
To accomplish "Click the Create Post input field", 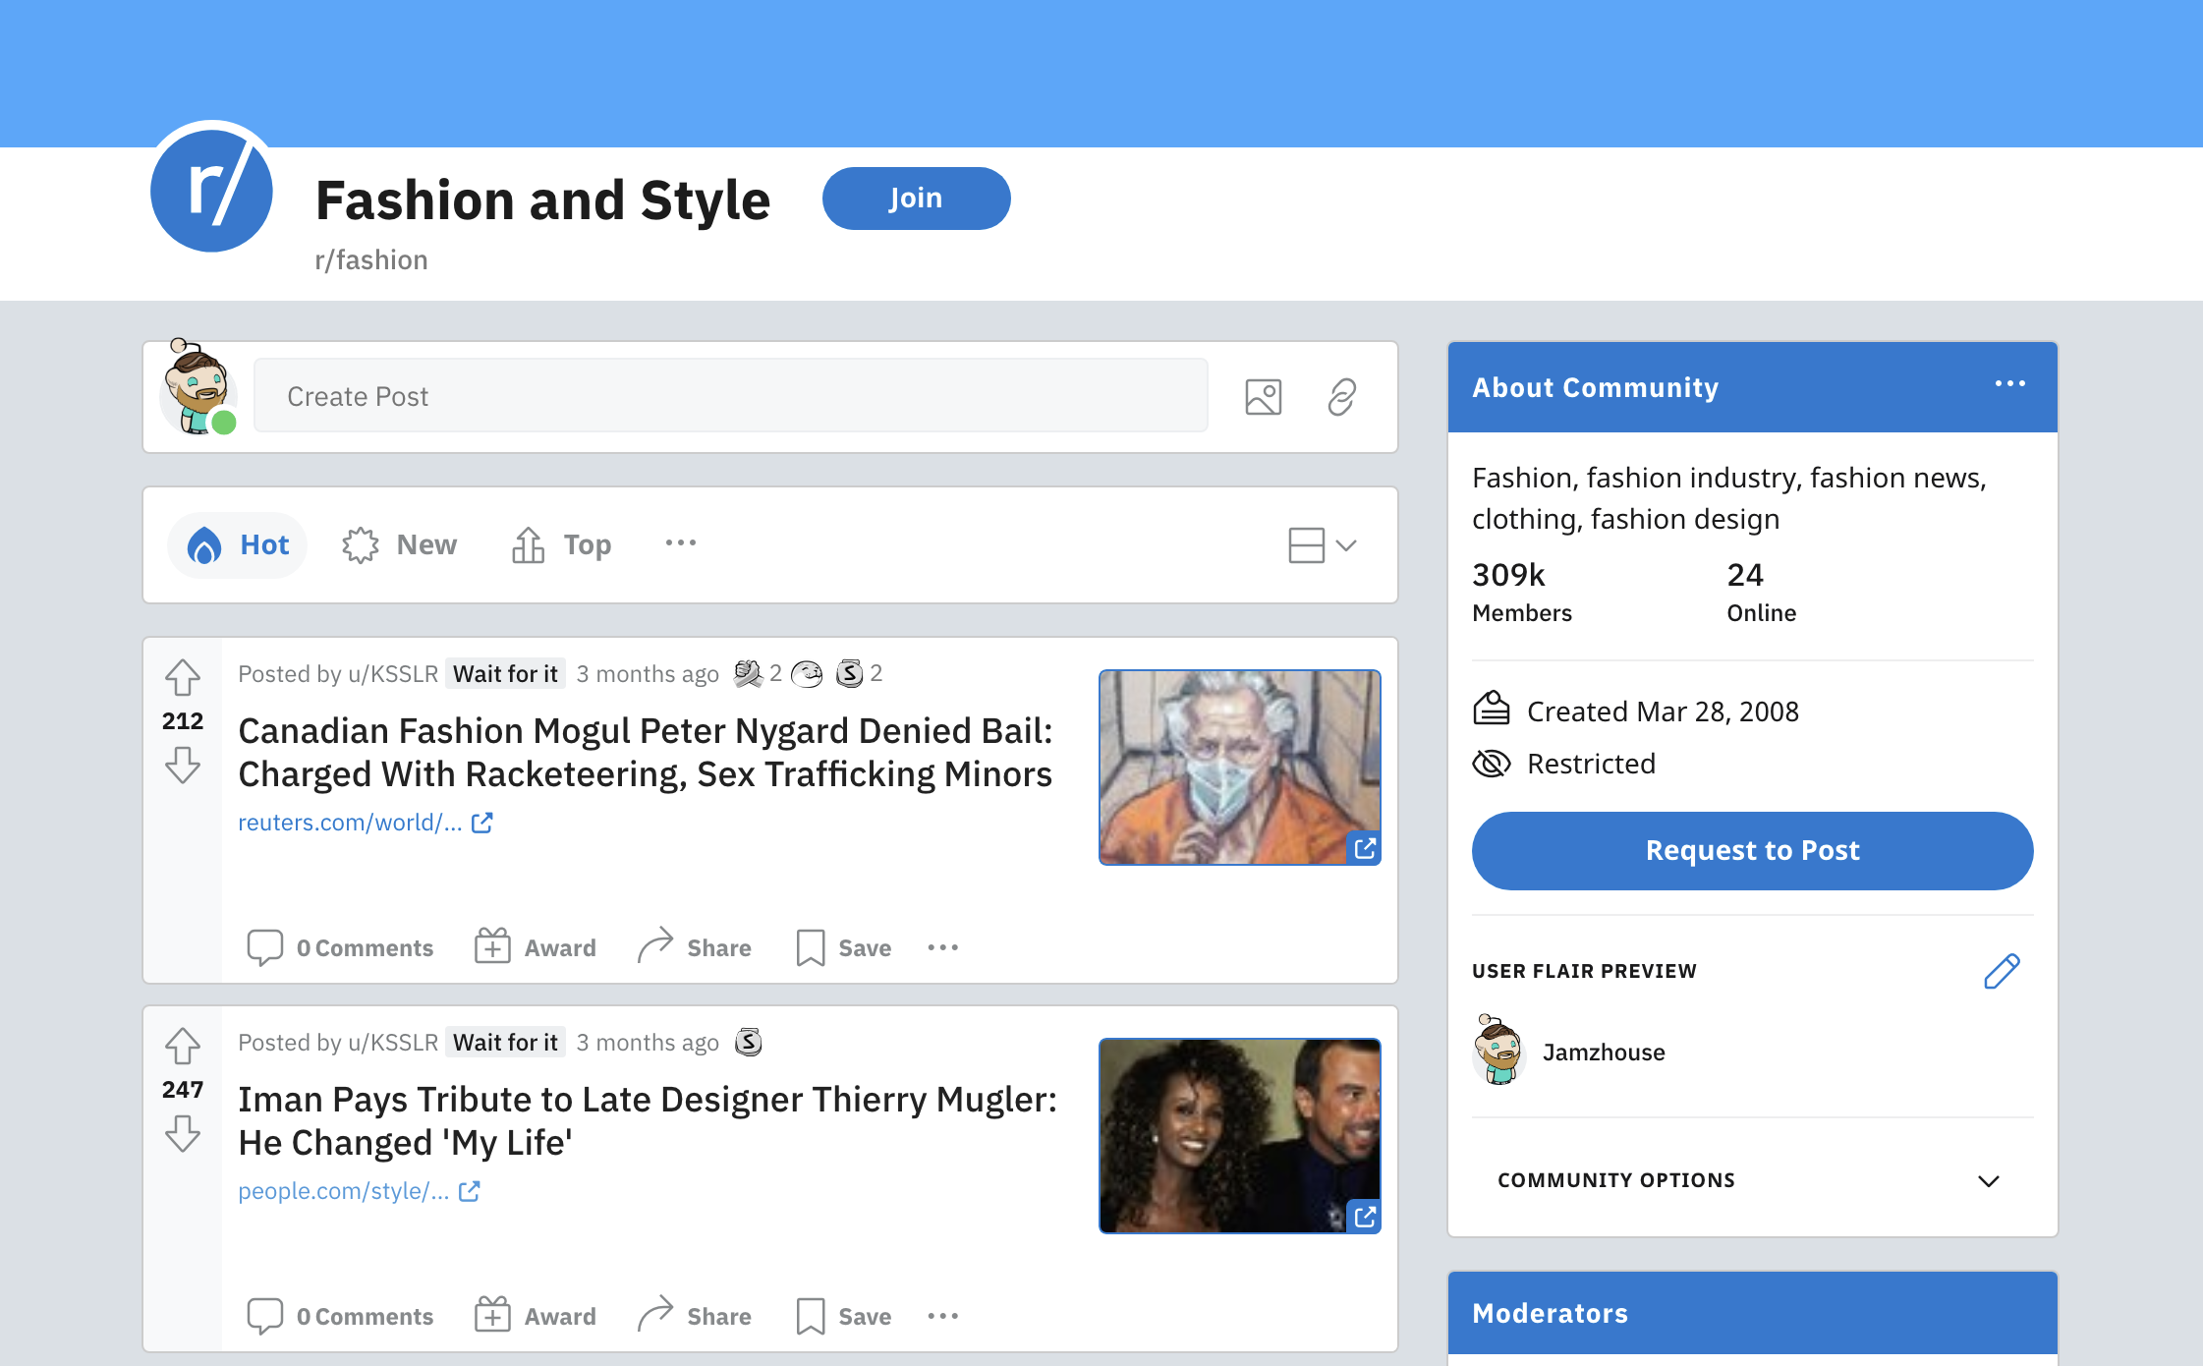I will pyautogui.click(x=730, y=396).
